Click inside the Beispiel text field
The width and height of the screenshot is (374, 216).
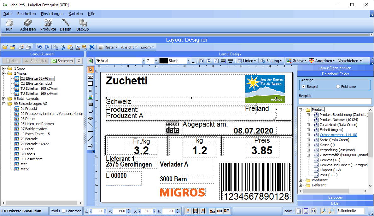pyautogui.click(x=335, y=101)
